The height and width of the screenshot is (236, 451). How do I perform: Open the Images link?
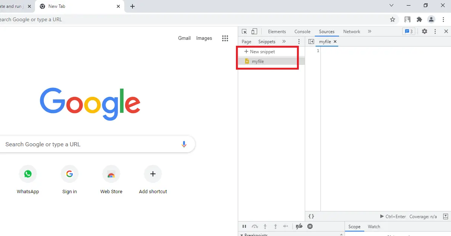[204, 38]
